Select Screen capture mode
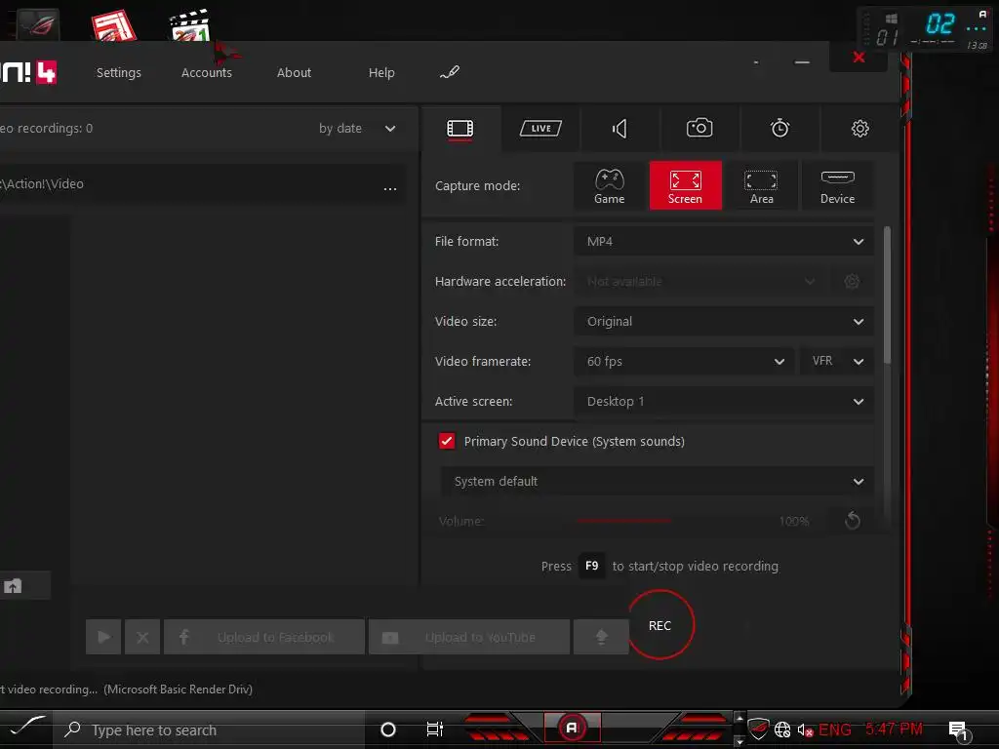Viewport: 999px width, 749px height. 686,185
